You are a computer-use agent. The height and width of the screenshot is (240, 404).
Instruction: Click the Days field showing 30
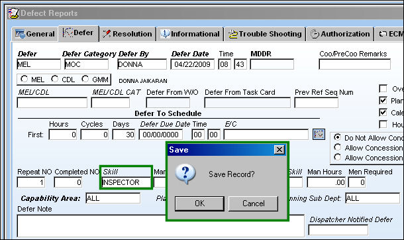pyautogui.click(x=123, y=135)
